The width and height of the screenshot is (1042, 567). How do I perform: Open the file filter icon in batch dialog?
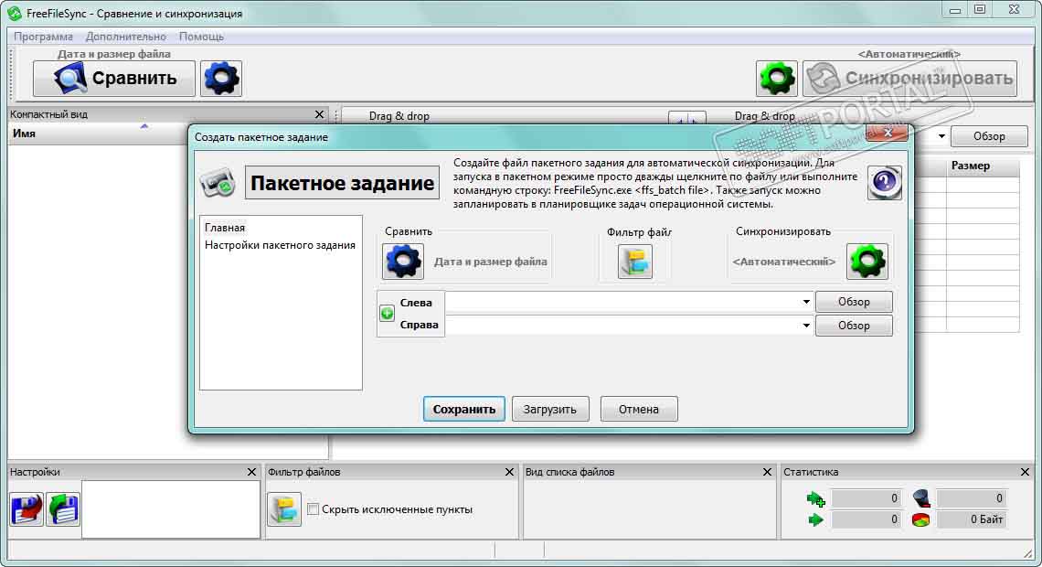point(634,262)
